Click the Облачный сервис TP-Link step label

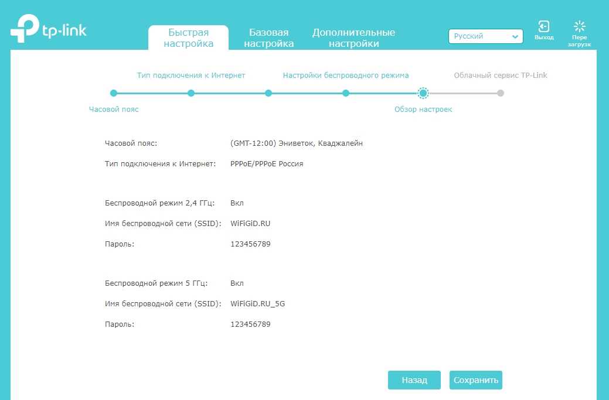tap(500, 76)
